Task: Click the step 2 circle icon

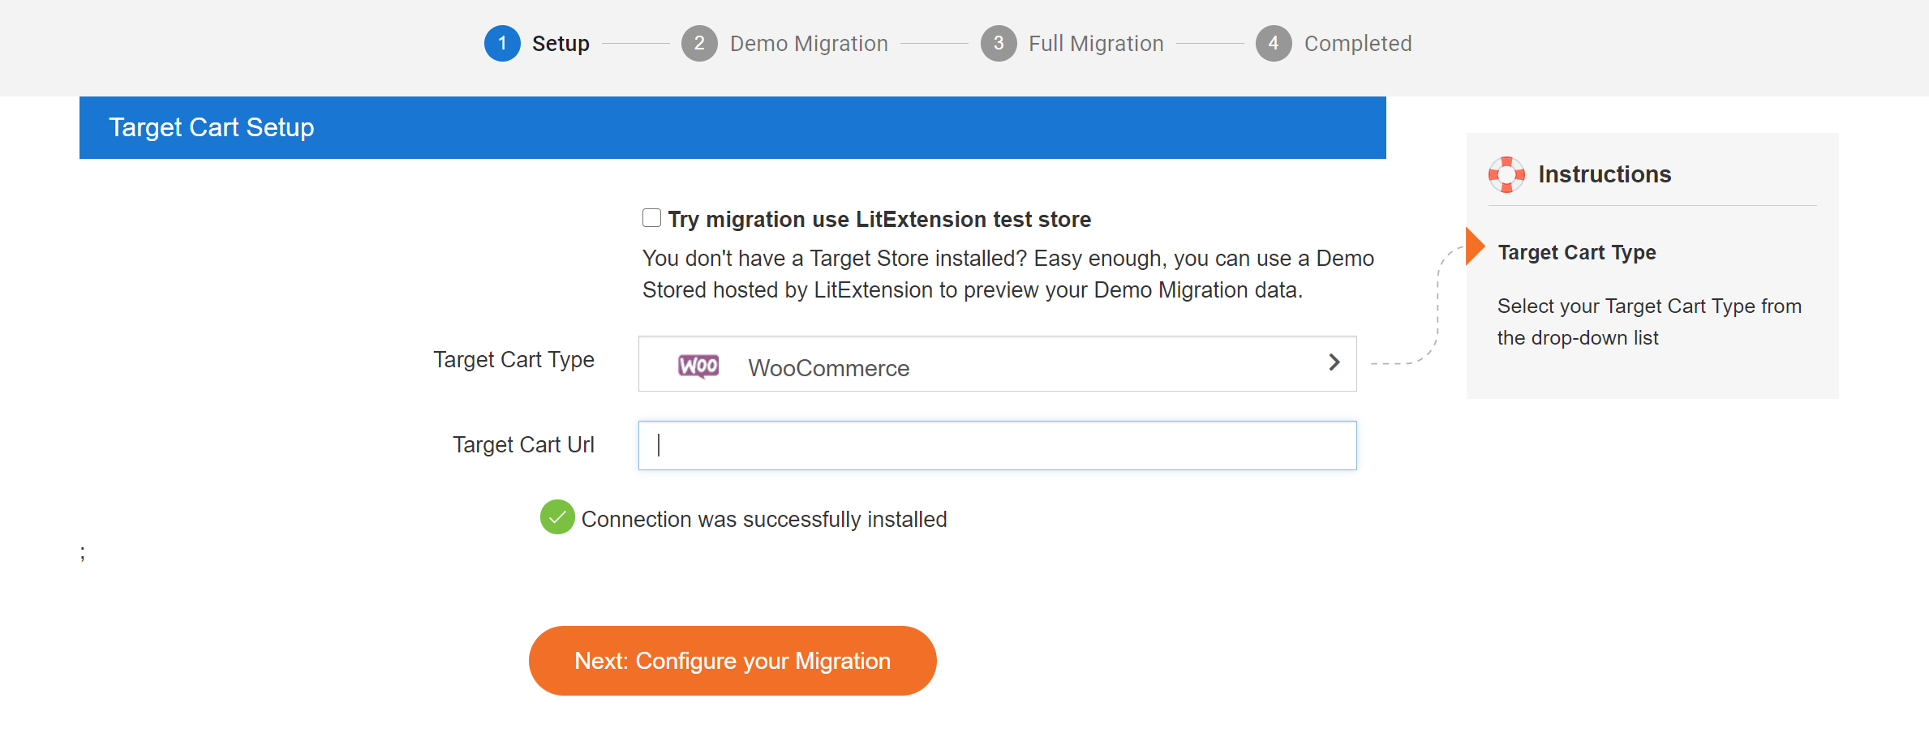Action: (699, 43)
